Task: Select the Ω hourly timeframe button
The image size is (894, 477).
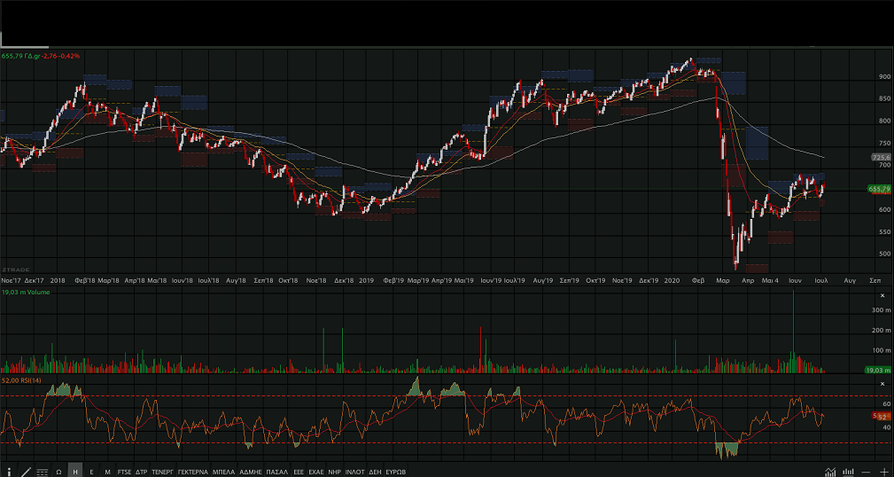Action: coord(58,472)
